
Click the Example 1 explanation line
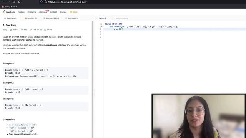(40, 76)
